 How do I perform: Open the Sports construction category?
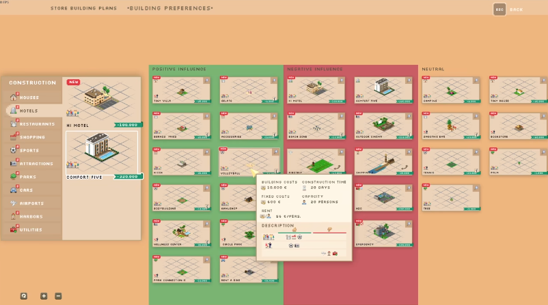click(x=31, y=150)
